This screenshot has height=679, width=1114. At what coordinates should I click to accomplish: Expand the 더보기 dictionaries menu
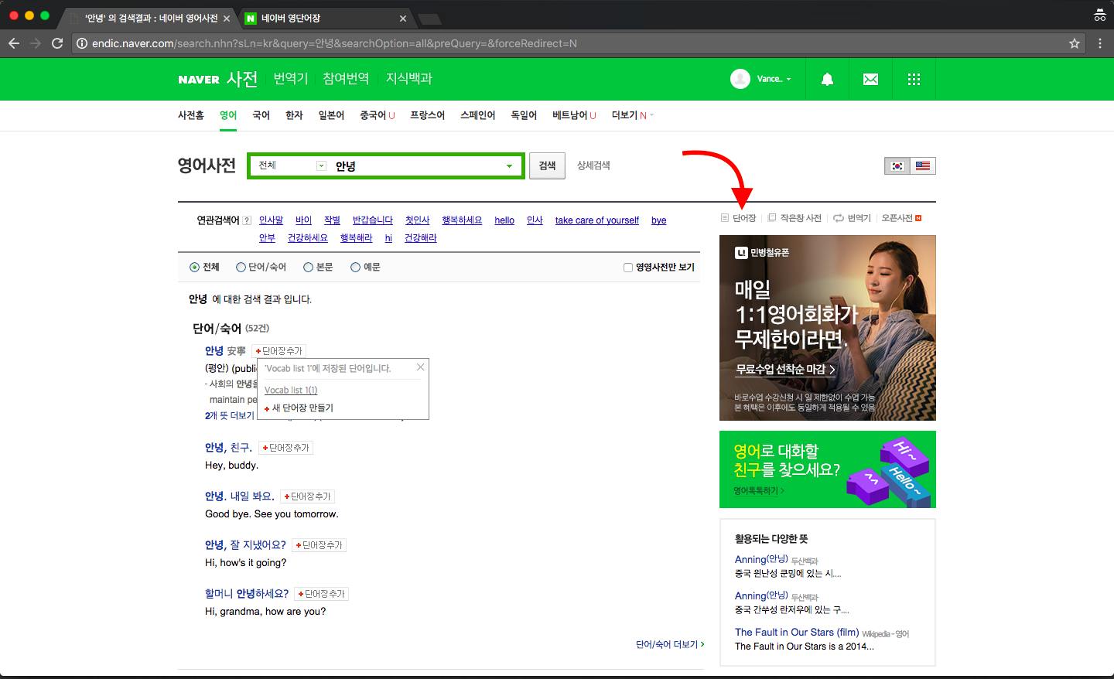632,115
